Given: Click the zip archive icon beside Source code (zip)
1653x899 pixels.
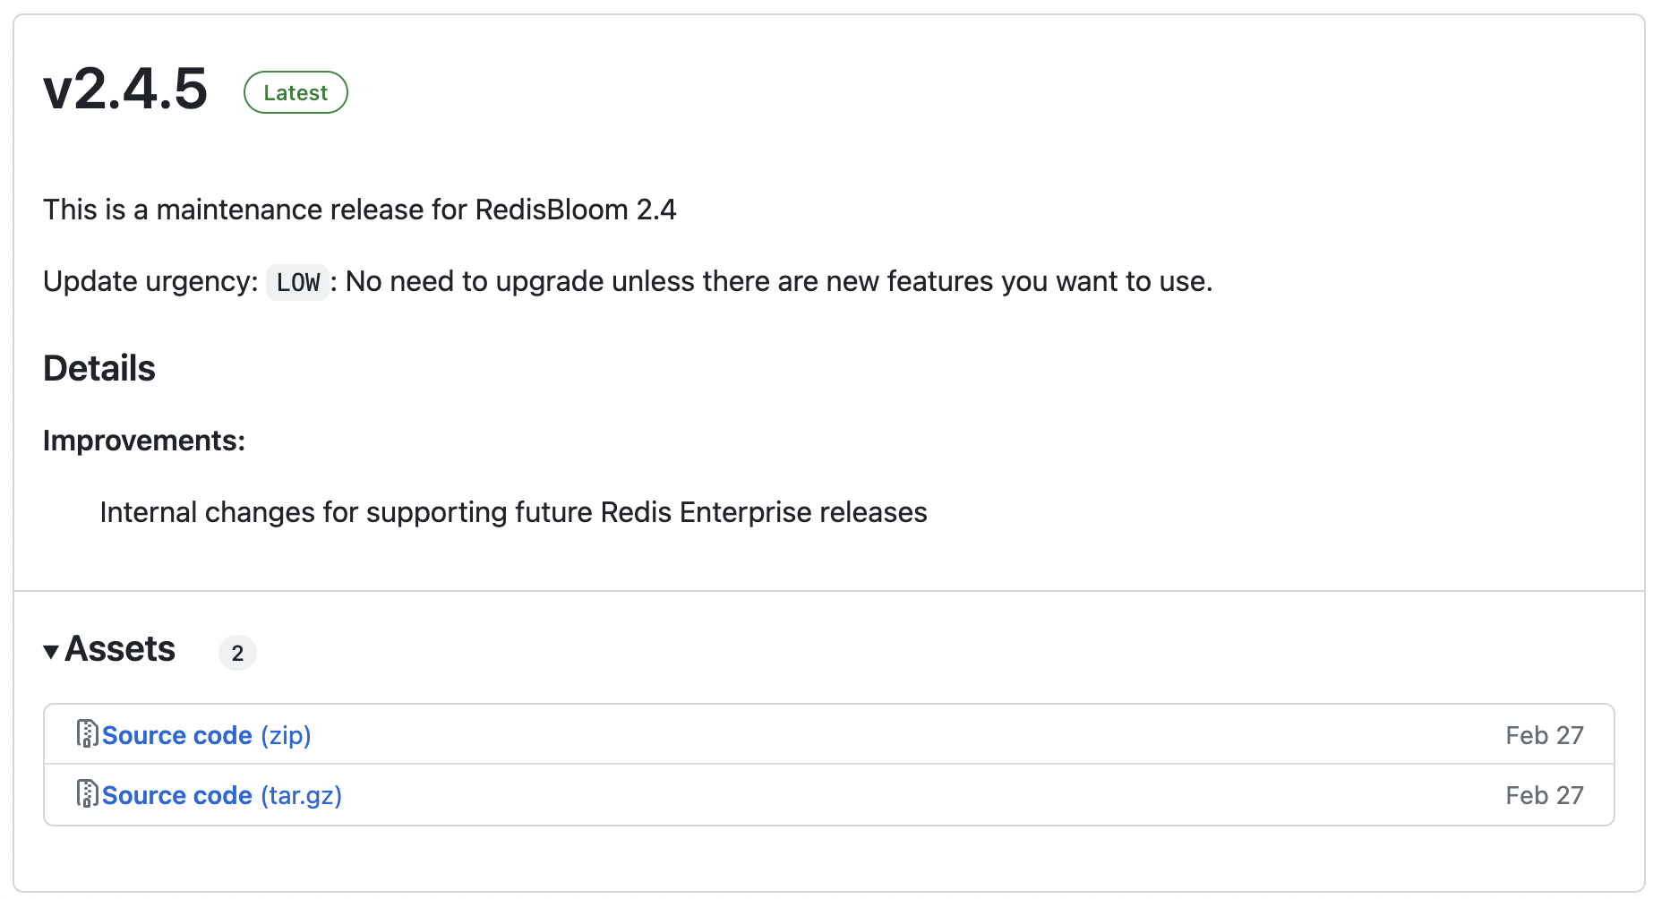Looking at the screenshot, I should point(87,733).
